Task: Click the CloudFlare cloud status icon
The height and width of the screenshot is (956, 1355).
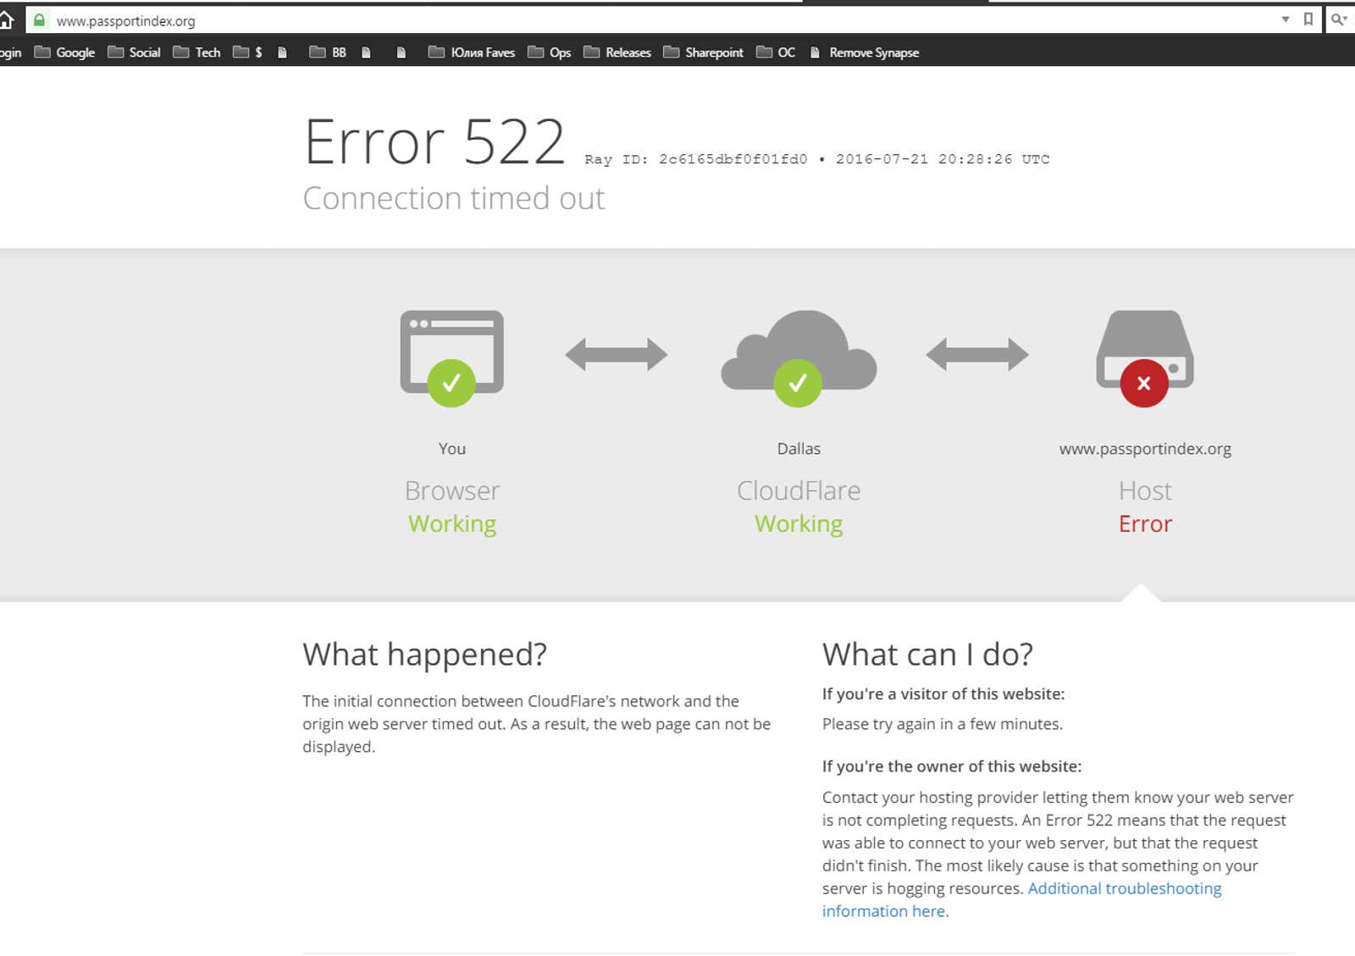Action: pyautogui.click(x=799, y=358)
